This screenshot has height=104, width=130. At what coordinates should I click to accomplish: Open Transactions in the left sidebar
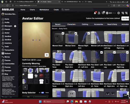8,50
